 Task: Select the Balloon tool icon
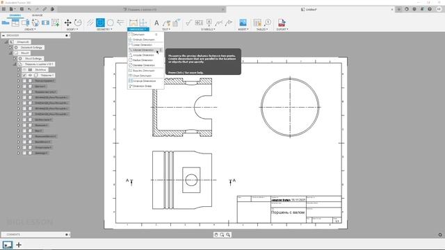(267, 23)
